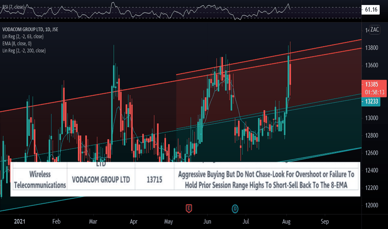Click the Earnings 'E' marker icon
388x229 pixels.
(189, 209)
